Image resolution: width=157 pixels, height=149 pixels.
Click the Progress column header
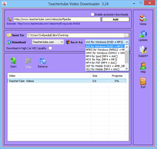[x=117, y=76]
